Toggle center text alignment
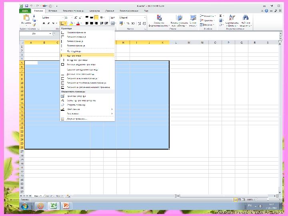The width and height of the screenshot is (288, 216). [92, 23]
